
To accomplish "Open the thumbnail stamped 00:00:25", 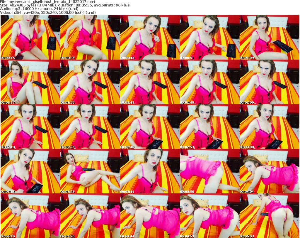I will pos(90,37).
